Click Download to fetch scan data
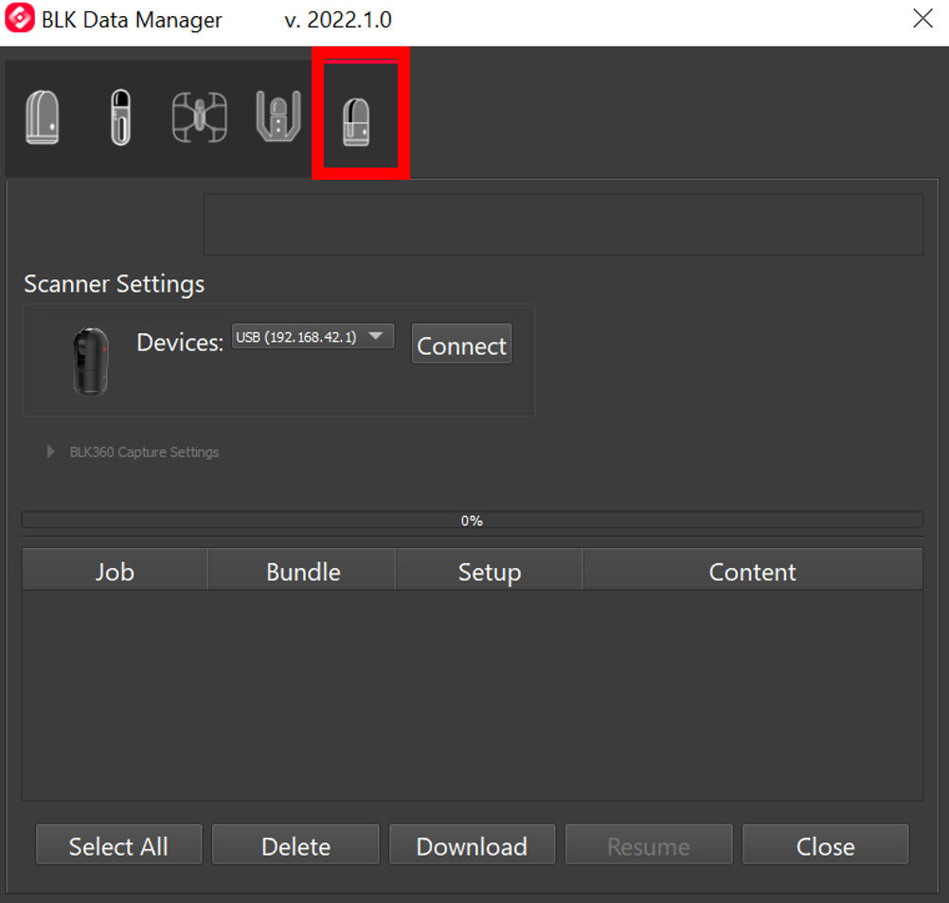949x903 pixels. click(472, 844)
